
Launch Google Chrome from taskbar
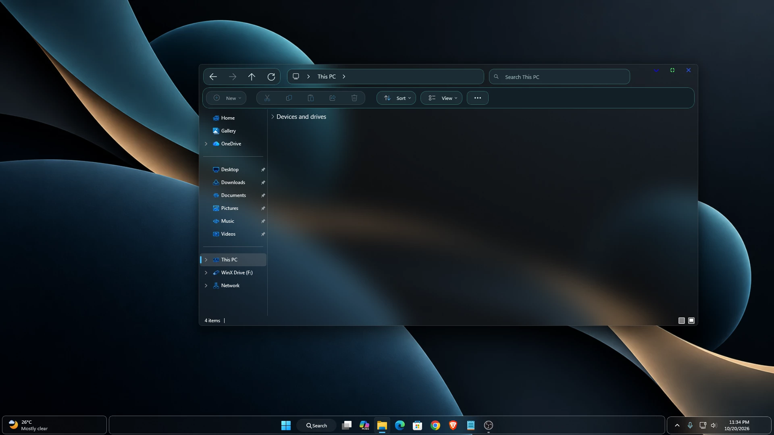coord(435,425)
